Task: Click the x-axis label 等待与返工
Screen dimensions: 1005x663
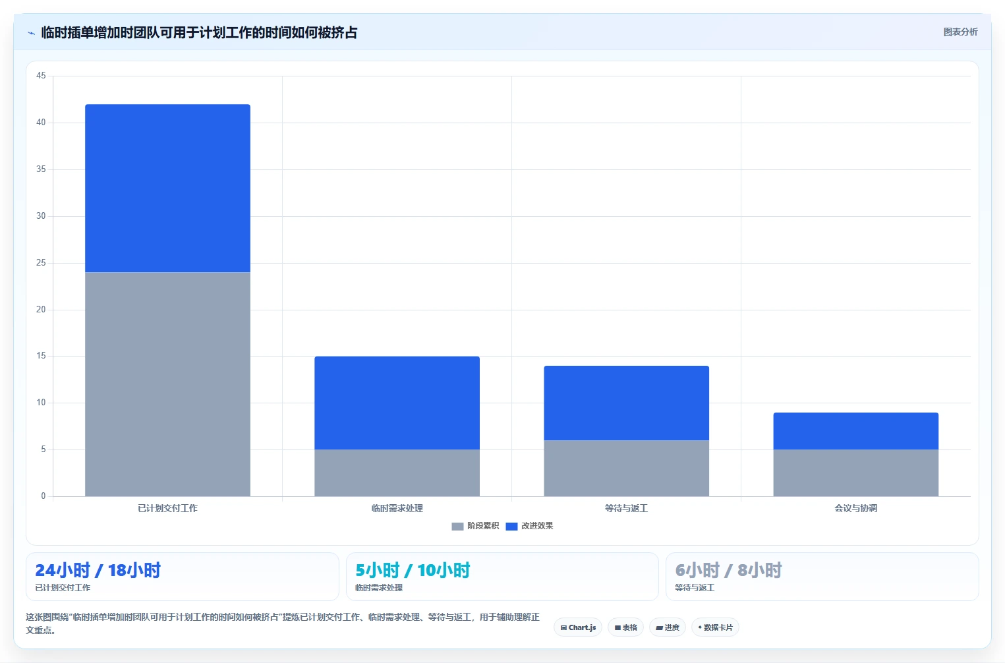Action: (x=626, y=508)
